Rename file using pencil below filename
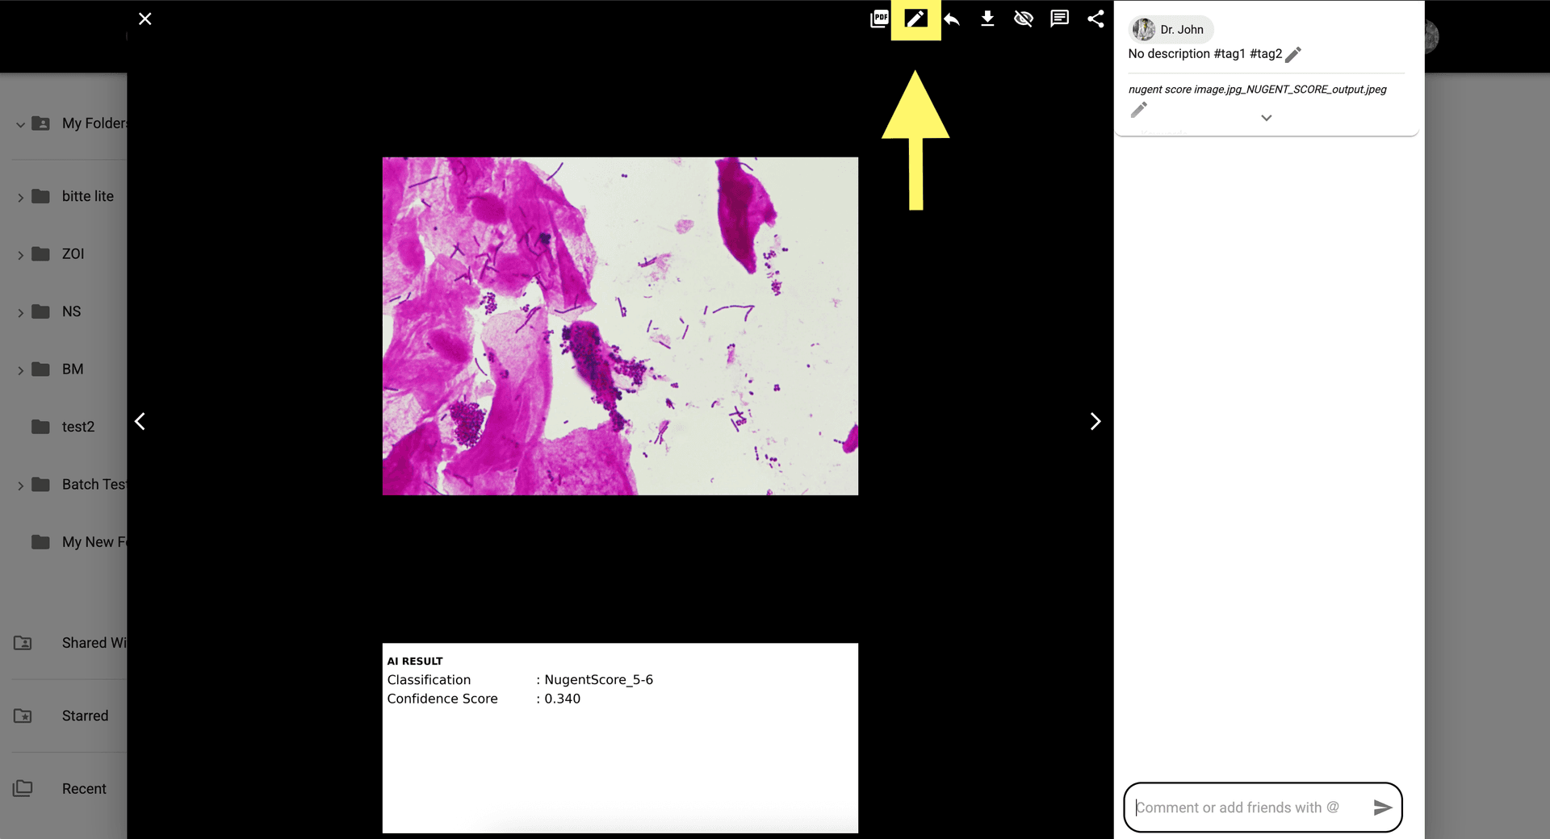 click(1138, 110)
